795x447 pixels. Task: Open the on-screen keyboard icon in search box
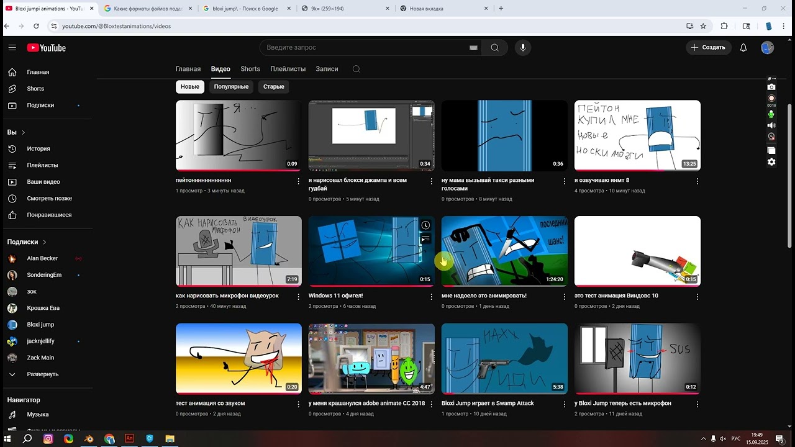tap(473, 48)
